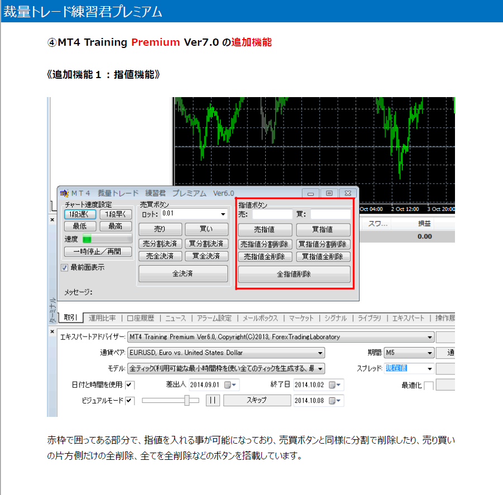Click the 売り sell button
503x495 pixels.
click(160, 229)
